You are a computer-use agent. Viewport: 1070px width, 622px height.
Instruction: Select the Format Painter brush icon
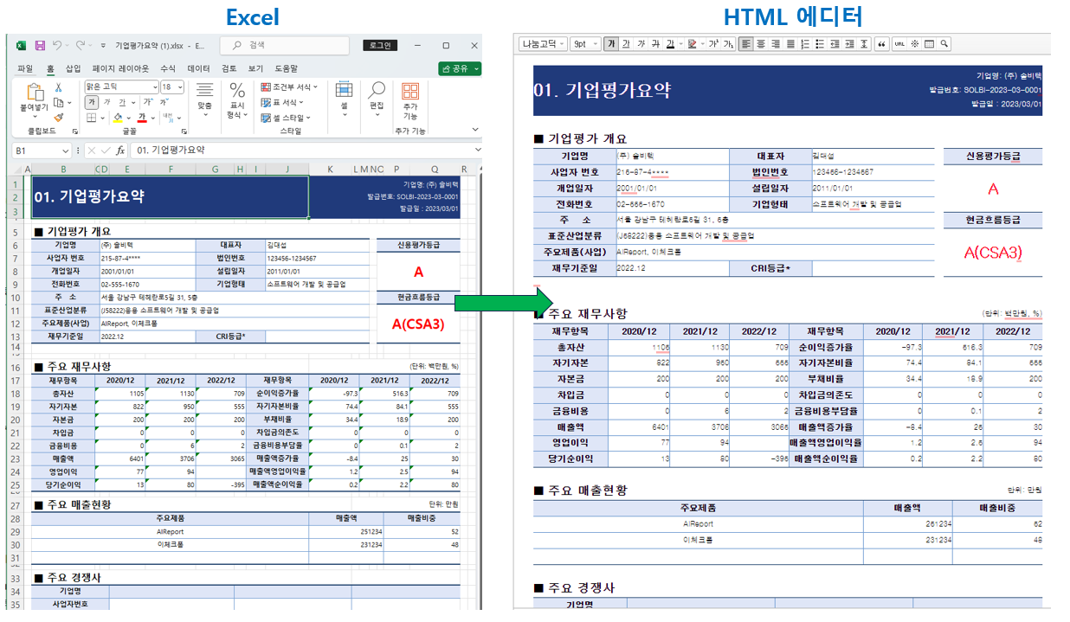[x=58, y=118]
